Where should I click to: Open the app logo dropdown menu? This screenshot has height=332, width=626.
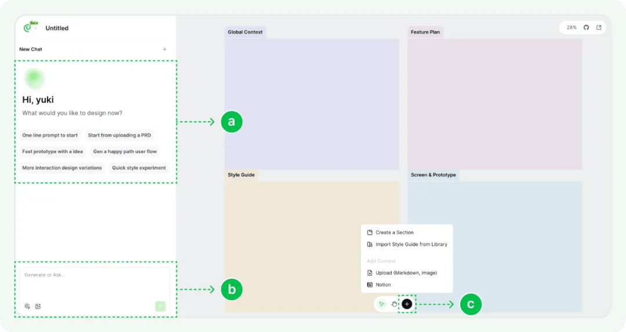tap(35, 28)
